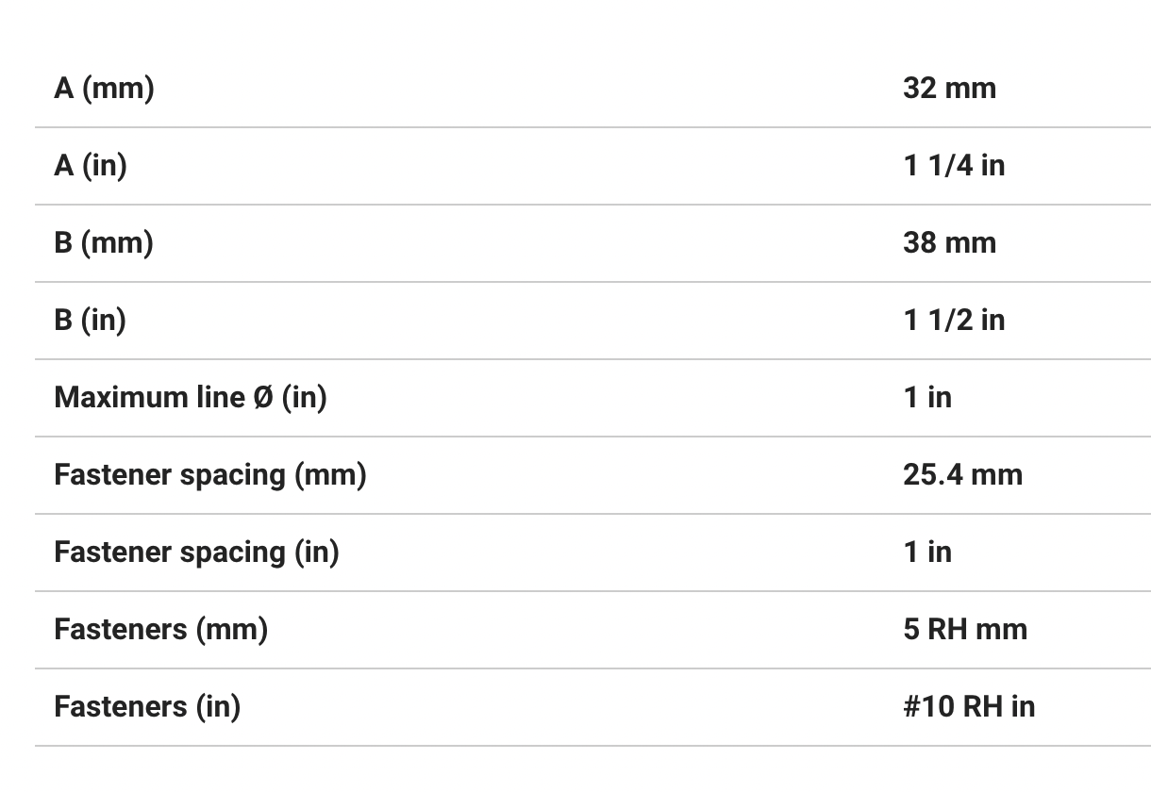Click the "Fastener spacing (in)" label

[195, 553]
